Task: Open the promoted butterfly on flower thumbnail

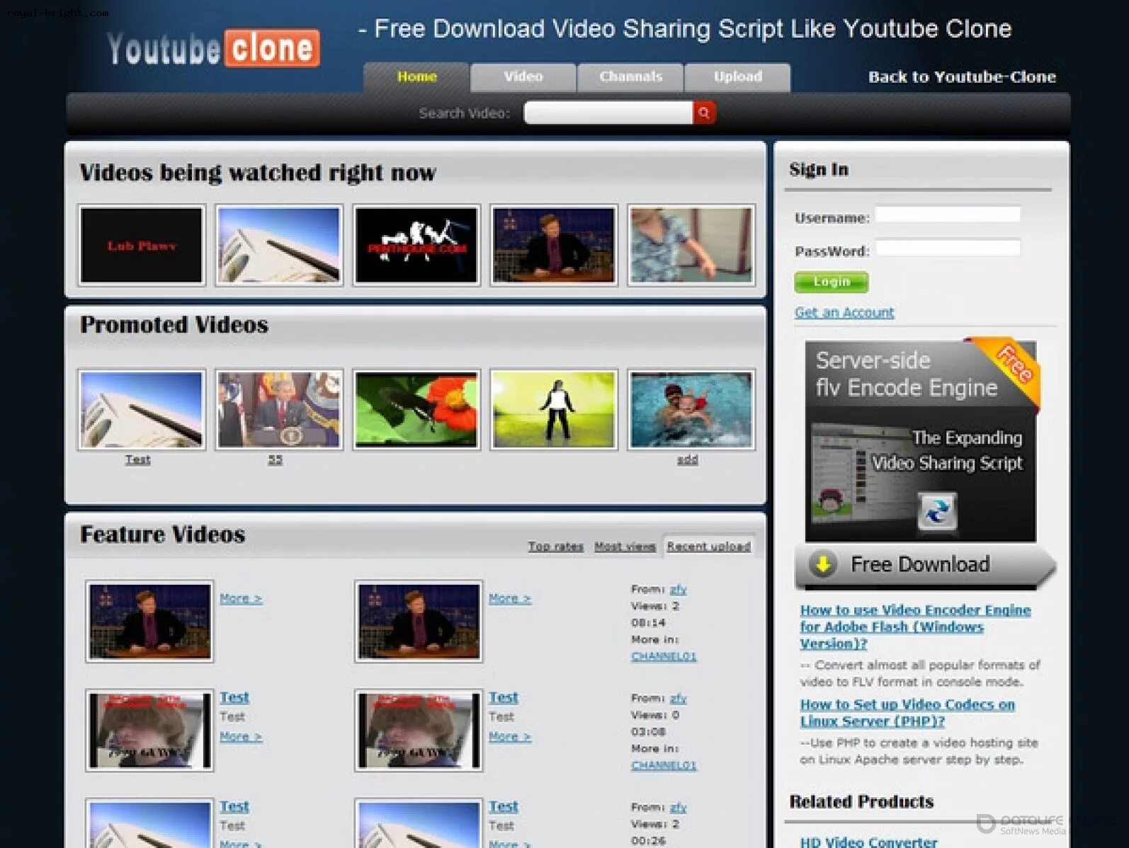Action: click(416, 410)
